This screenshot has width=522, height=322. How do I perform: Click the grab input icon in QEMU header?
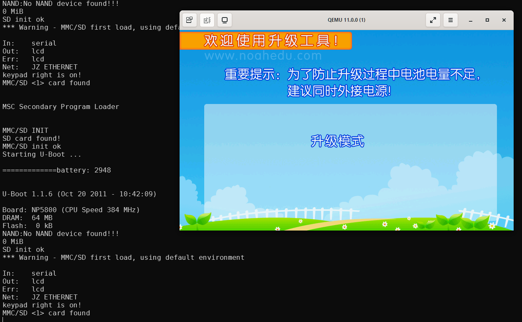tap(207, 20)
